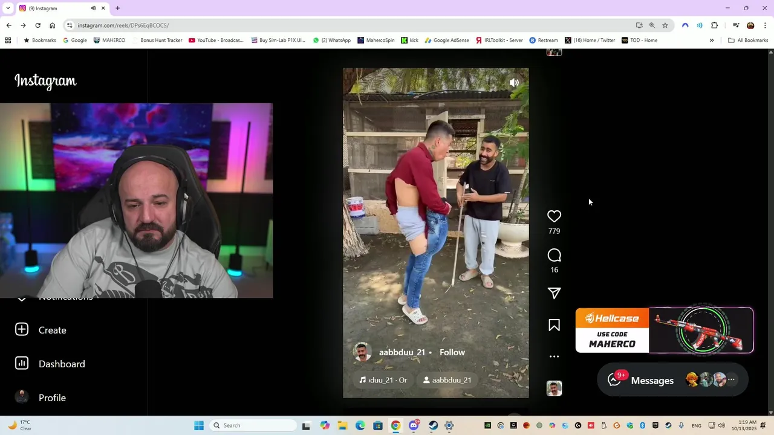Open the Google bookmark
Screen dimensions: 774x435
(x=75, y=40)
